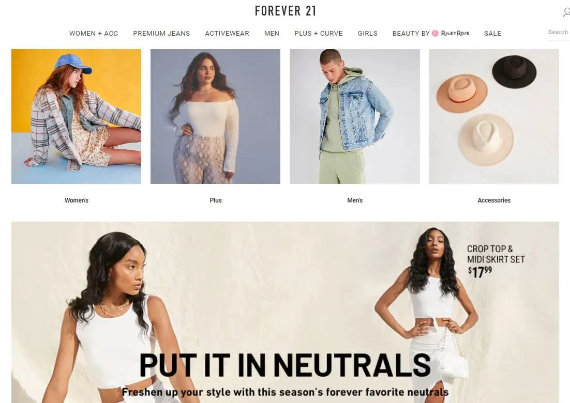Open the Women's category photo
This screenshot has width=570, height=403.
click(77, 117)
